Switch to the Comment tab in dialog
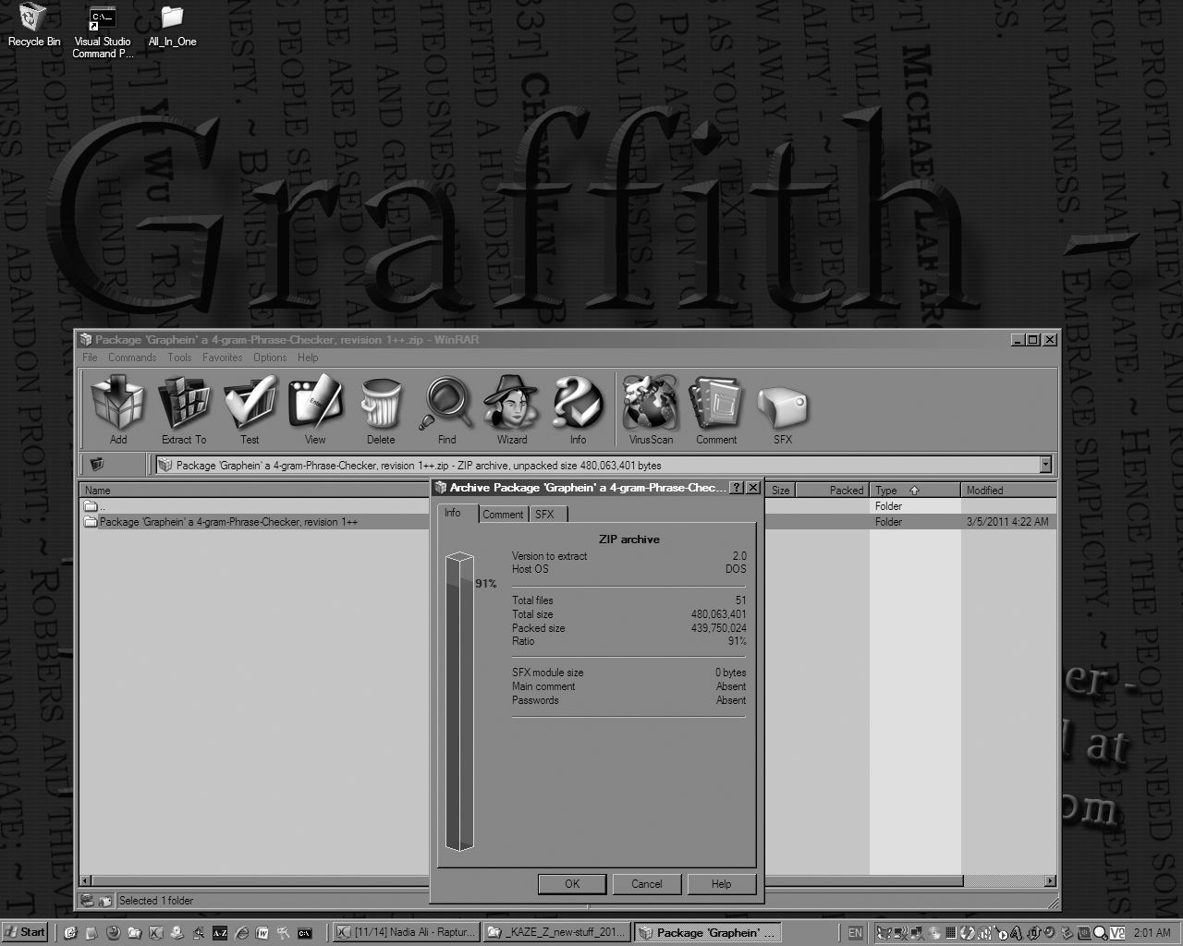This screenshot has width=1183, height=946. [503, 515]
